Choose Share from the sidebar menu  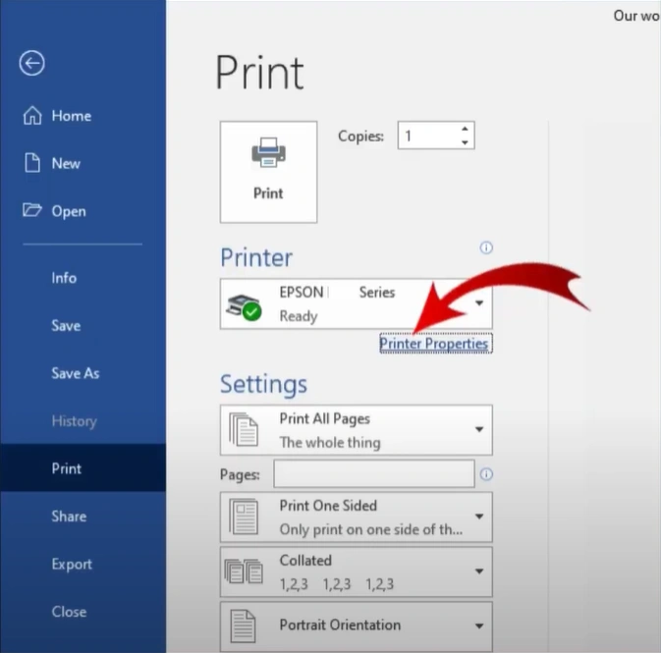69,517
